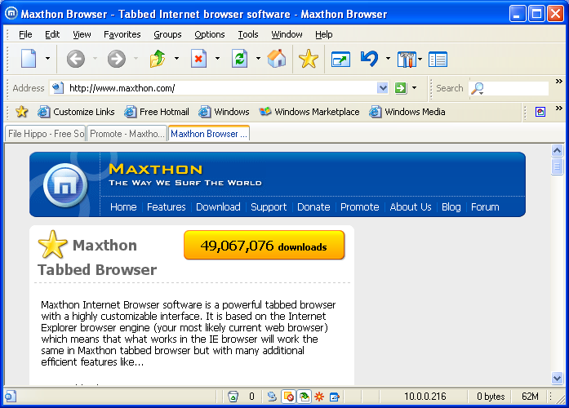Open the recycle bin icon in status bar
The image size is (569, 408).
pos(233,397)
